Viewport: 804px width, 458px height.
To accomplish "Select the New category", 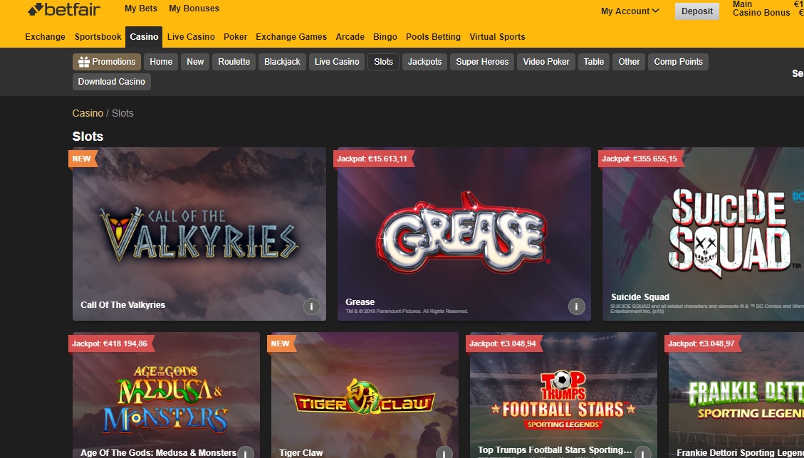I will [195, 62].
